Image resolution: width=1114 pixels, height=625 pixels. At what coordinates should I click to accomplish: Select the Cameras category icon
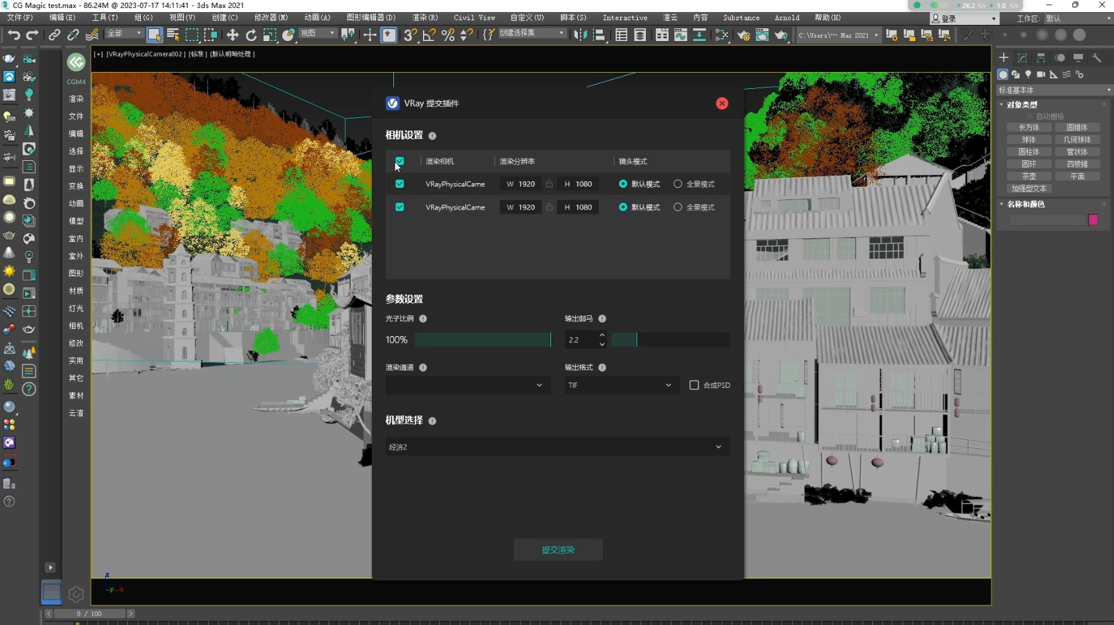tap(1041, 75)
